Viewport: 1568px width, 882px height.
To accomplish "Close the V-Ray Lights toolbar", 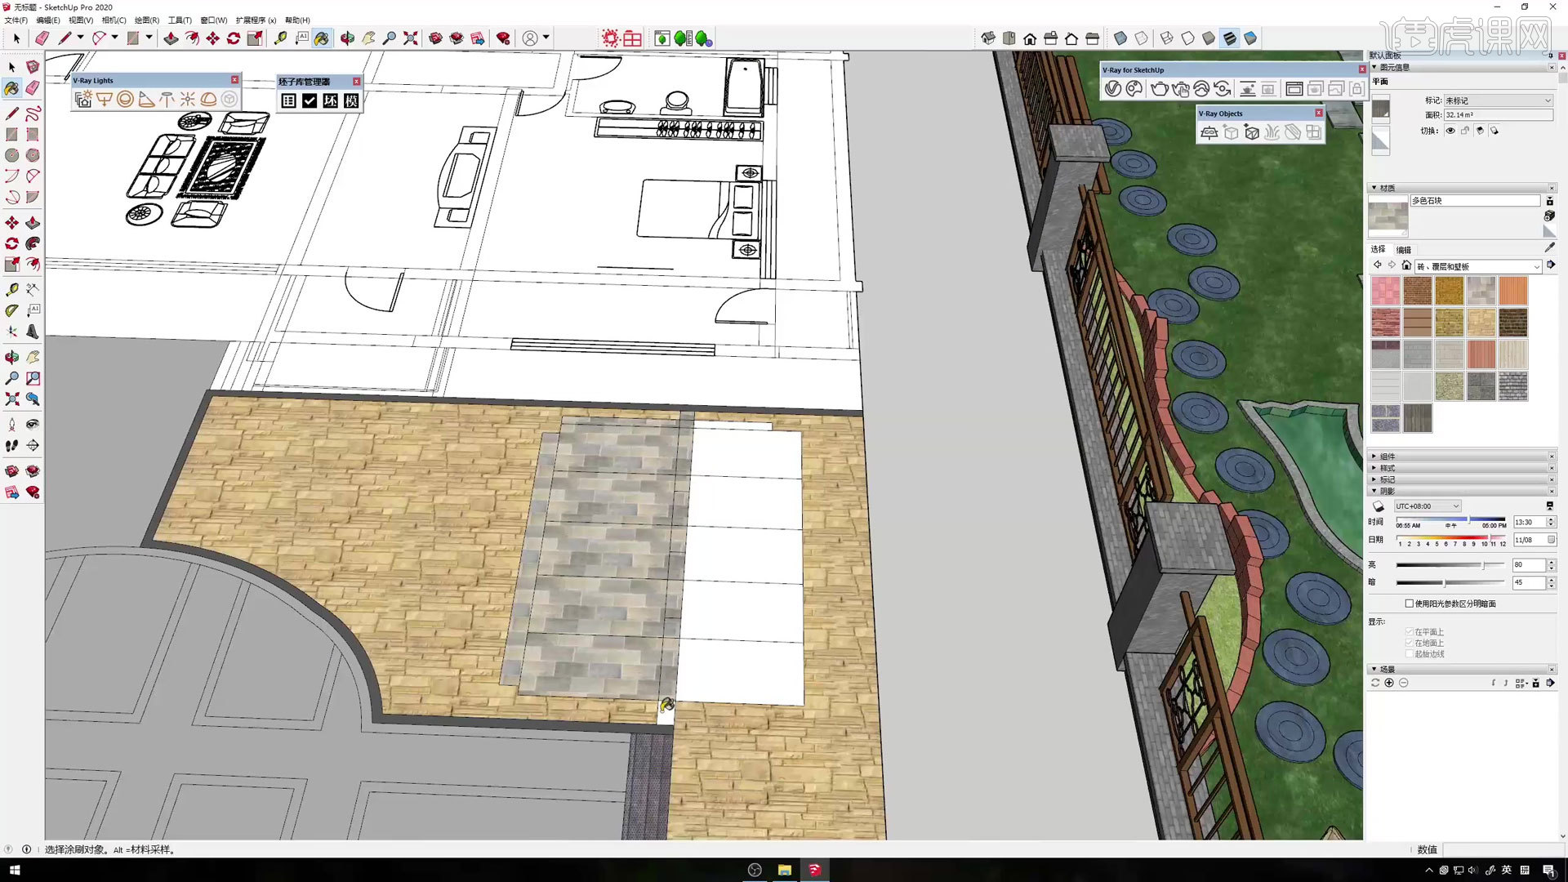I will click(x=235, y=80).
